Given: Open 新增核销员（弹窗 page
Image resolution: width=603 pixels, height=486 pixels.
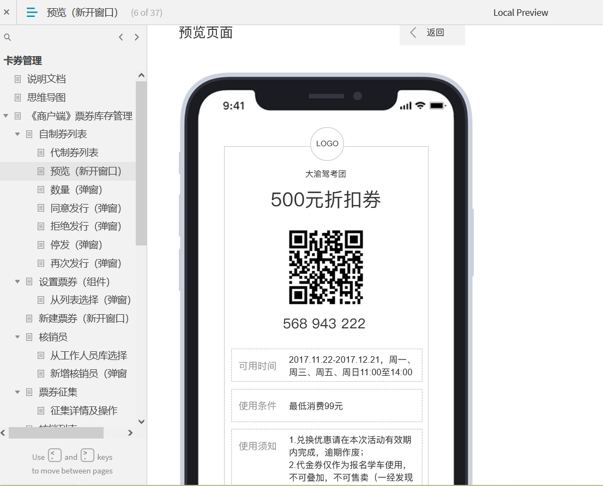Looking at the screenshot, I should (x=88, y=373).
